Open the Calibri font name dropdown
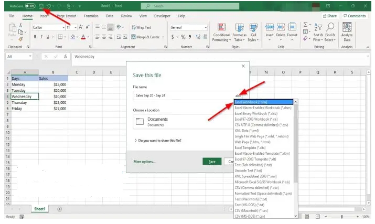This screenshot has height=224, width=375. point(63,27)
